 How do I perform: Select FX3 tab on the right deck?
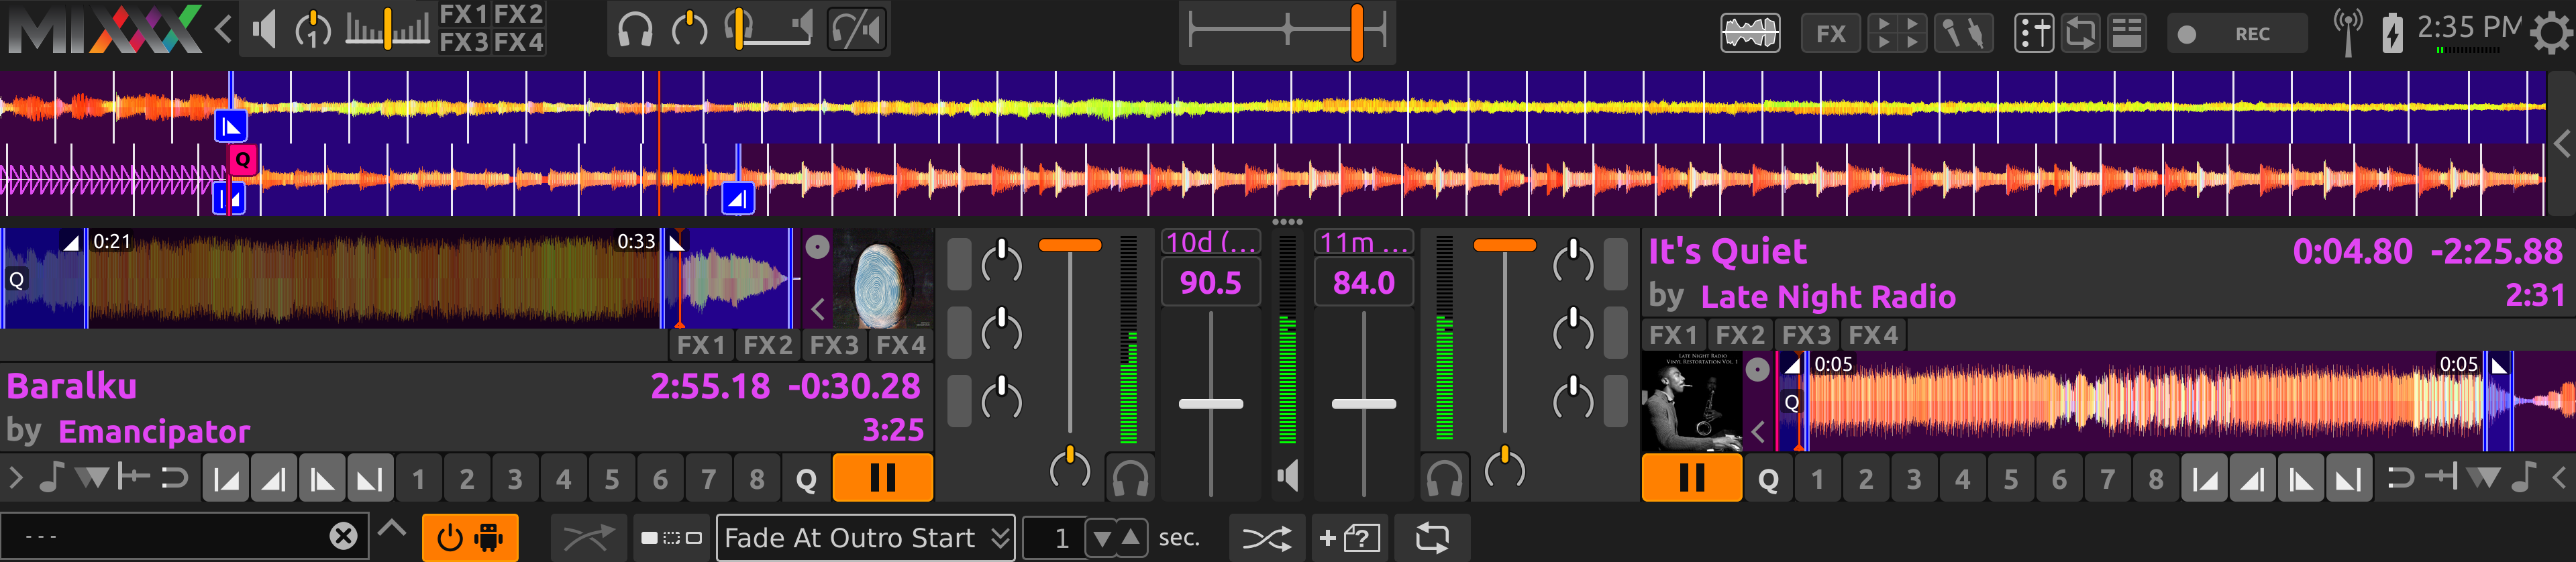point(1805,335)
